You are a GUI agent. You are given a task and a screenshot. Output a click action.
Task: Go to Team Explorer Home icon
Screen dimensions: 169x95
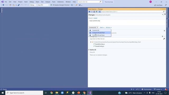point(94,12)
